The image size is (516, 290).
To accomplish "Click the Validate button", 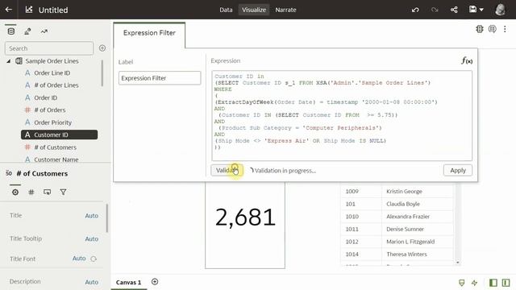I will click(227, 170).
